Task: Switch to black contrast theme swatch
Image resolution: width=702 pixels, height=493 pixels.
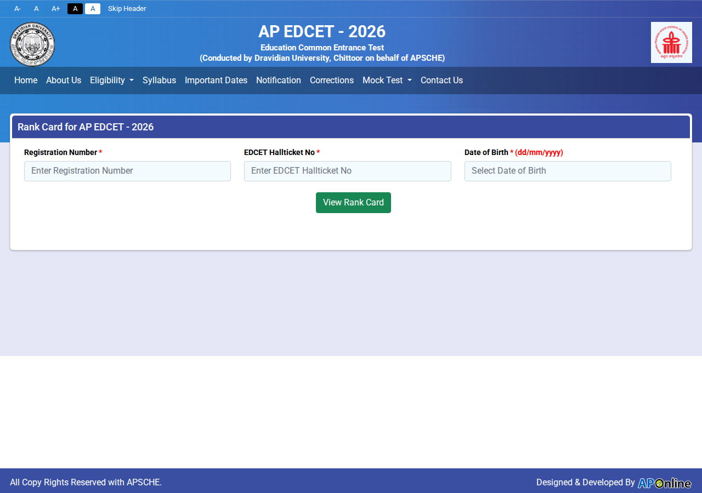Action: click(75, 9)
